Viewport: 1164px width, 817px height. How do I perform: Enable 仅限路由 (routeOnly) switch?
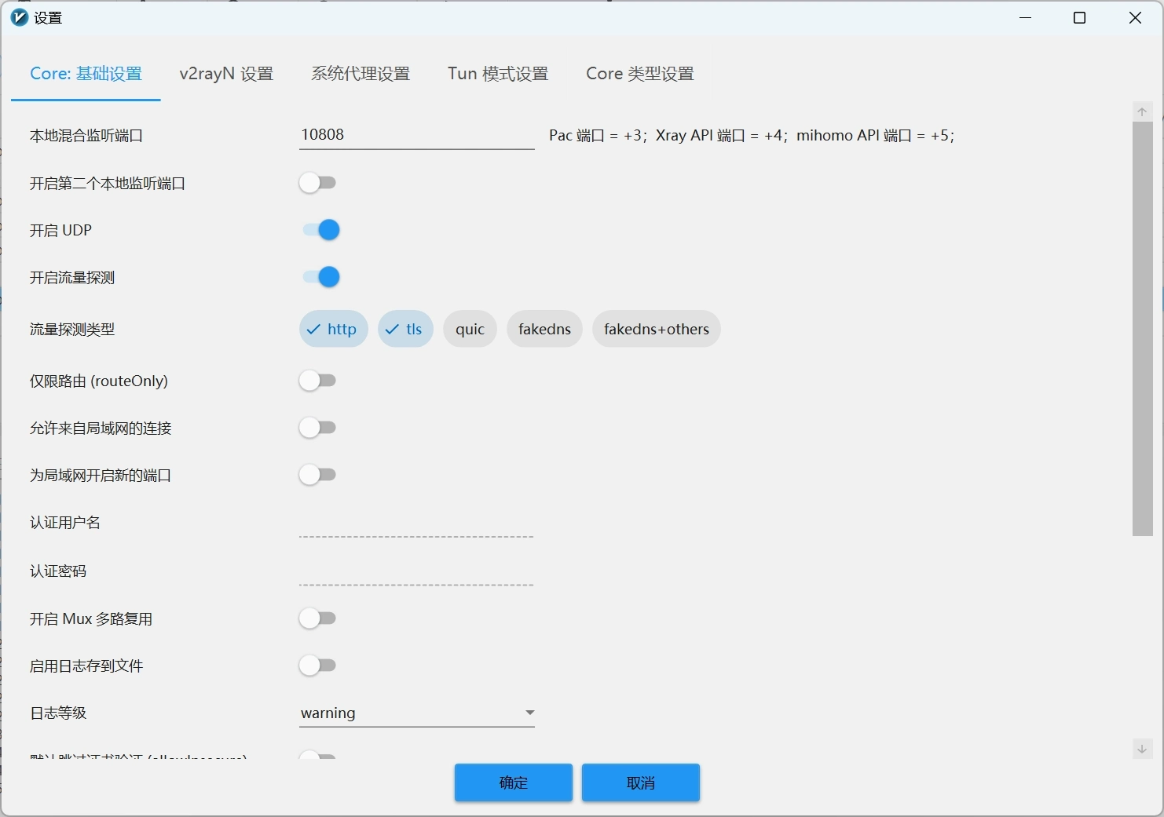coord(317,381)
